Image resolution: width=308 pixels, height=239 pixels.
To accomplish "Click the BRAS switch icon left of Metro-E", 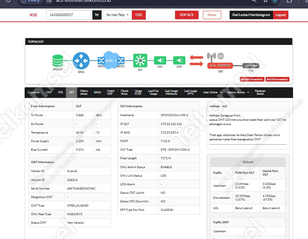I will point(101,61).
